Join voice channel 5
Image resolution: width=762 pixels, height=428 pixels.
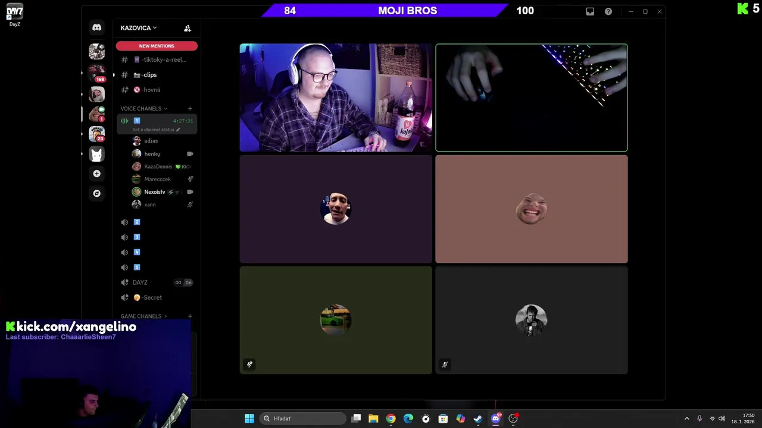pyautogui.click(x=157, y=267)
